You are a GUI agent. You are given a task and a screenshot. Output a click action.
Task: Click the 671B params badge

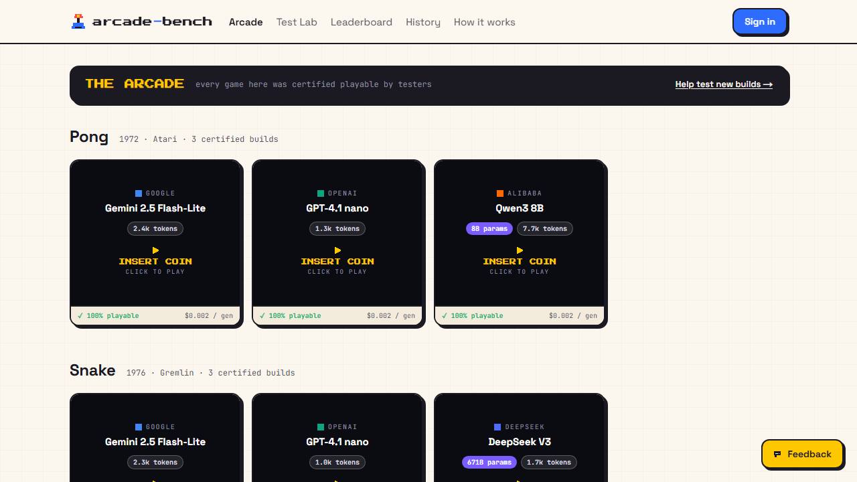[x=489, y=463]
